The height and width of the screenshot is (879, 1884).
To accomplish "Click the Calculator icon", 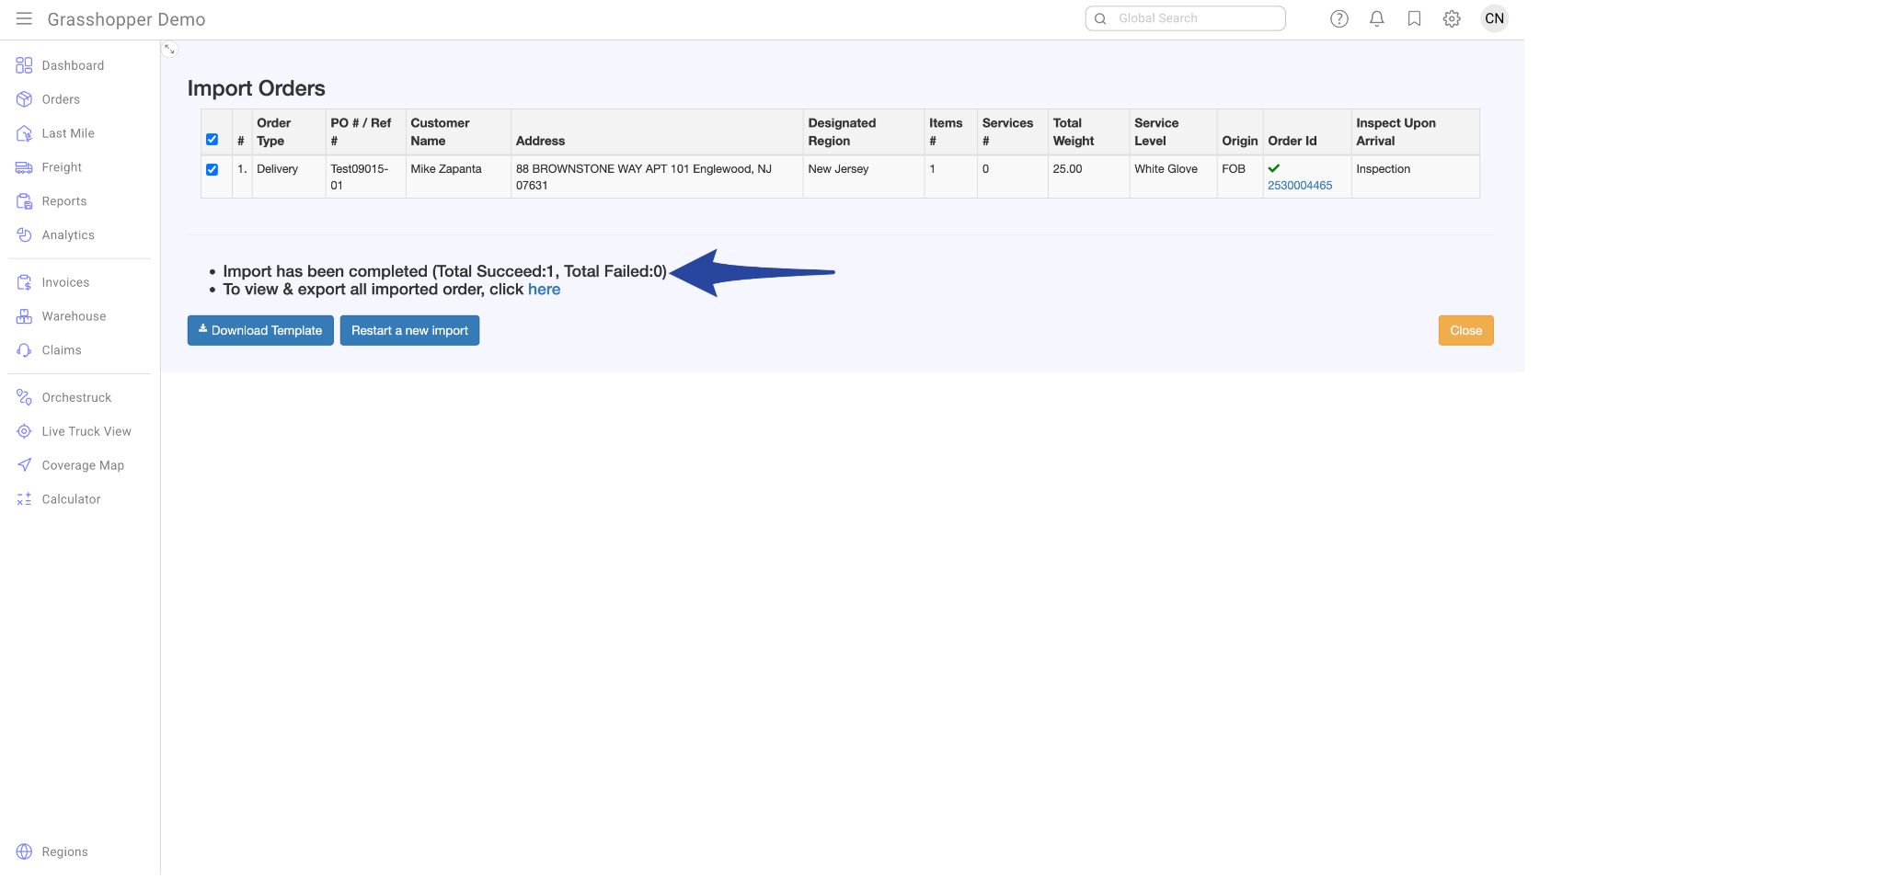I will click(24, 499).
